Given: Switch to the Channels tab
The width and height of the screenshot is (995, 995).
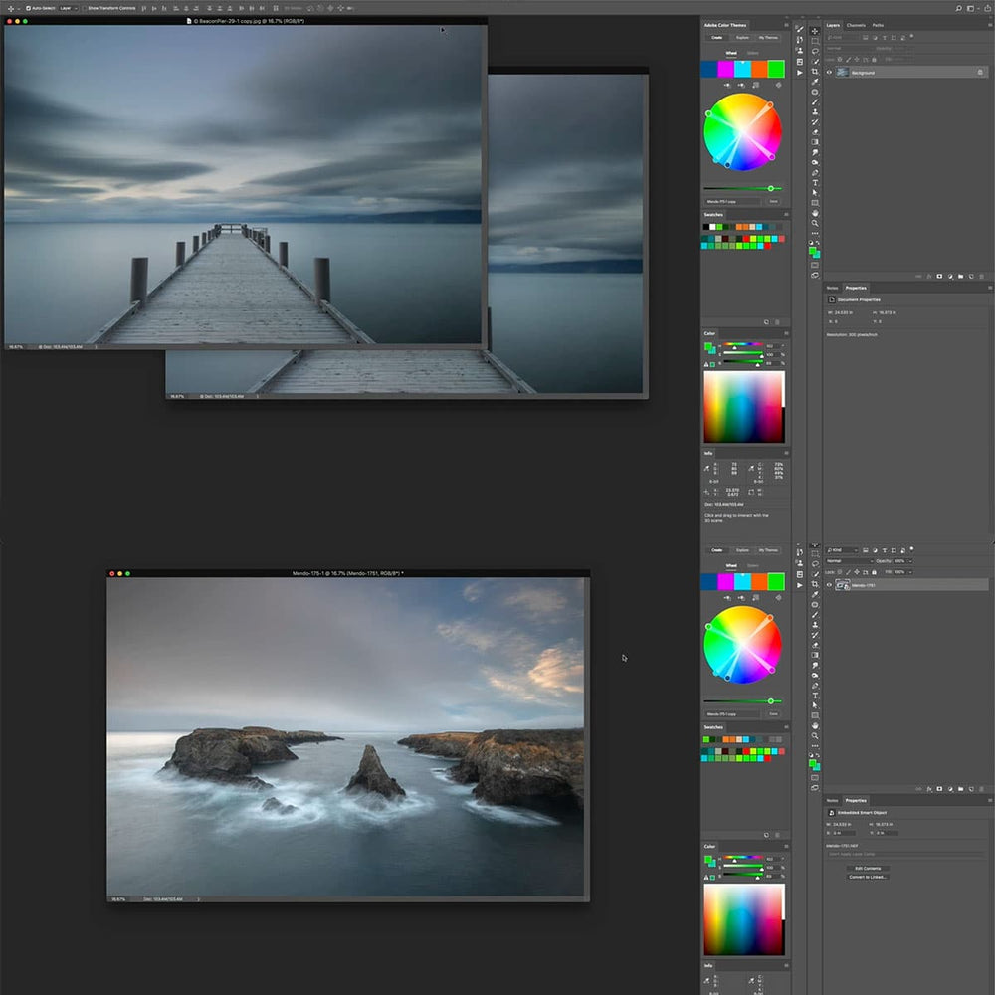Looking at the screenshot, I should point(856,25).
